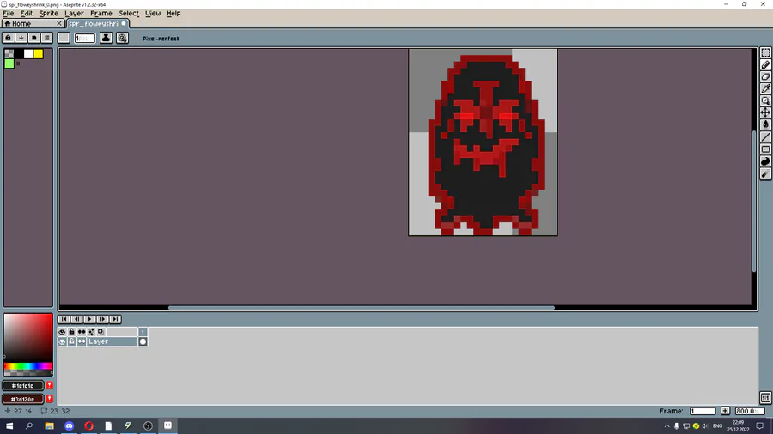Go to first frame
This screenshot has height=434, width=773.
tap(64, 319)
